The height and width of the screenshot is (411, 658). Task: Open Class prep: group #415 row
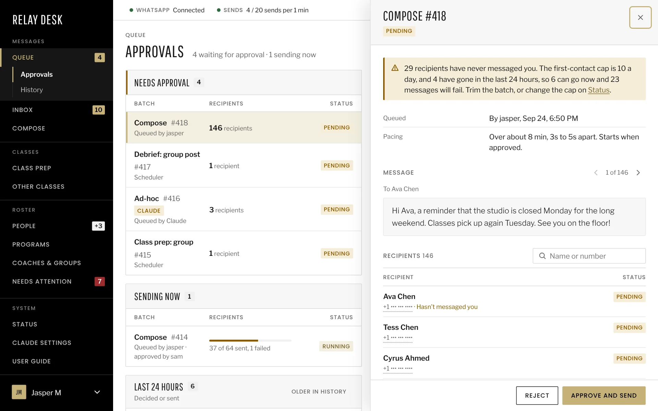(244, 253)
